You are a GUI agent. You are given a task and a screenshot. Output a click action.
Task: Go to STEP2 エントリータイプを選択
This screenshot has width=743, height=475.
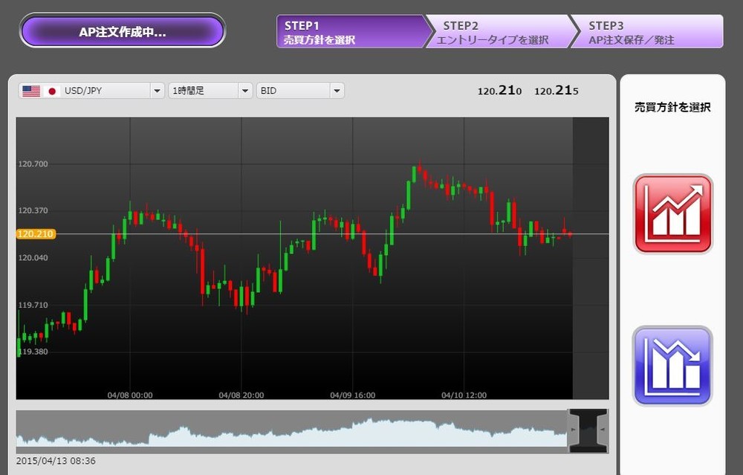pyautogui.click(x=494, y=32)
